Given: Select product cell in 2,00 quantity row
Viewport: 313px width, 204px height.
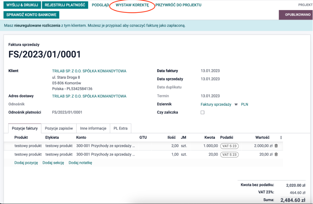Looking at the screenshot, I should click(28, 146).
